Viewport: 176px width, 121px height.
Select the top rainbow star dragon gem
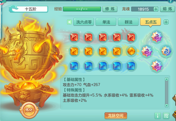pyautogui.click(x=156, y=37)
